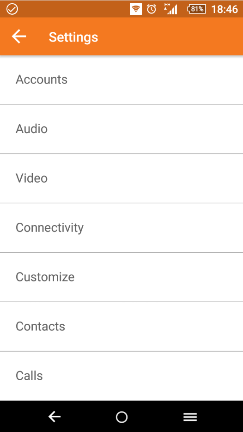The height and width of the screenshot is (432, 243).
Task: Open Contacts settings
Action: click(121, 326)
